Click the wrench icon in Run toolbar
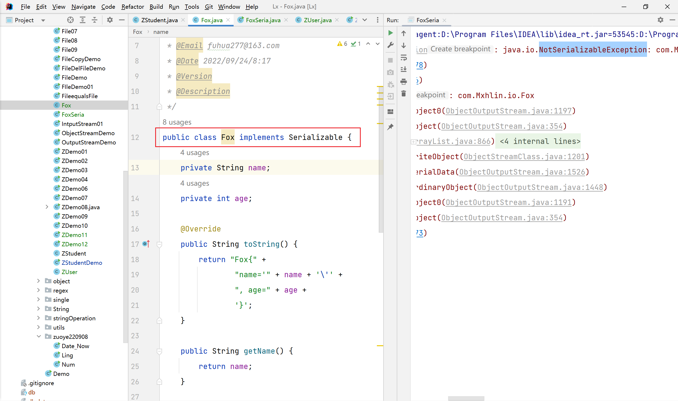678x401 pixels. (x=390, y=45)
